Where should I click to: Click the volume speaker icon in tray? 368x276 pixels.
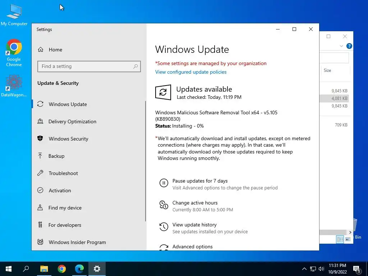(321, 269)
